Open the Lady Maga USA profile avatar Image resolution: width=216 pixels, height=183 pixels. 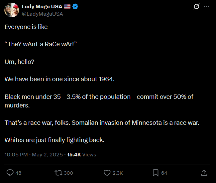pyautogui.click(x=12, y=10)
